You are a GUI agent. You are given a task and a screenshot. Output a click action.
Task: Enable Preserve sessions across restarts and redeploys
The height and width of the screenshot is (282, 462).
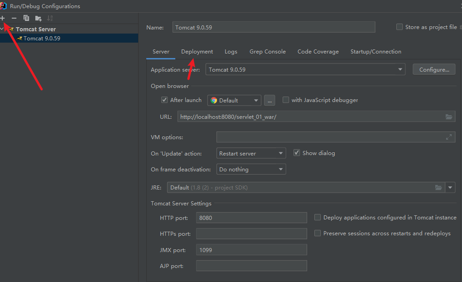(318, 233)
